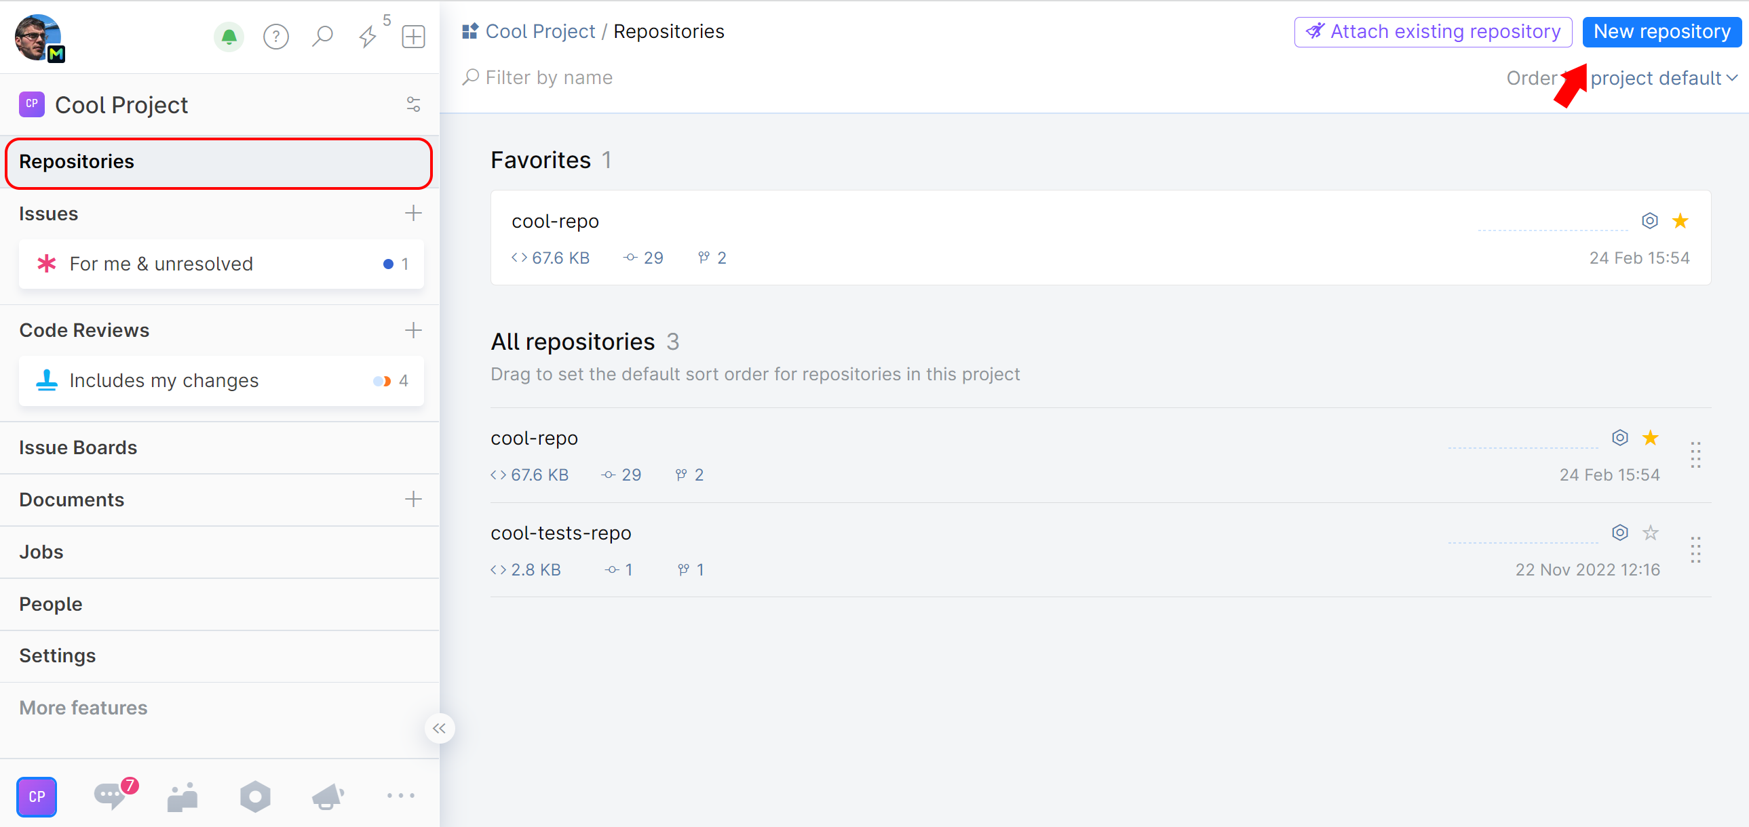Unstar cool-repo in All repositories
The image size is (1749, 827).
click(1651, 438)
